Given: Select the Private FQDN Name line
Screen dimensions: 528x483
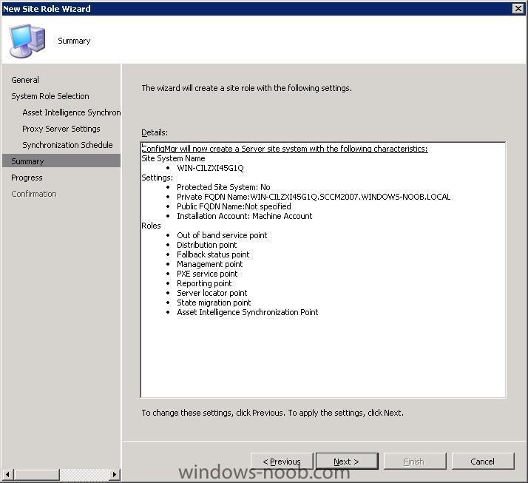Looking at the screenshot, I should pos(314,197).
